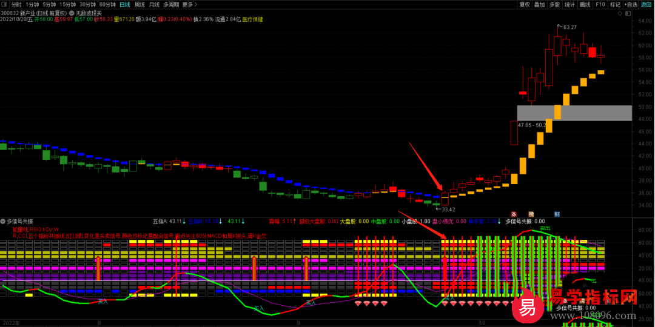Click the 63.27 high price label
Screen dimensions: 655x327
tap(569, 27)
